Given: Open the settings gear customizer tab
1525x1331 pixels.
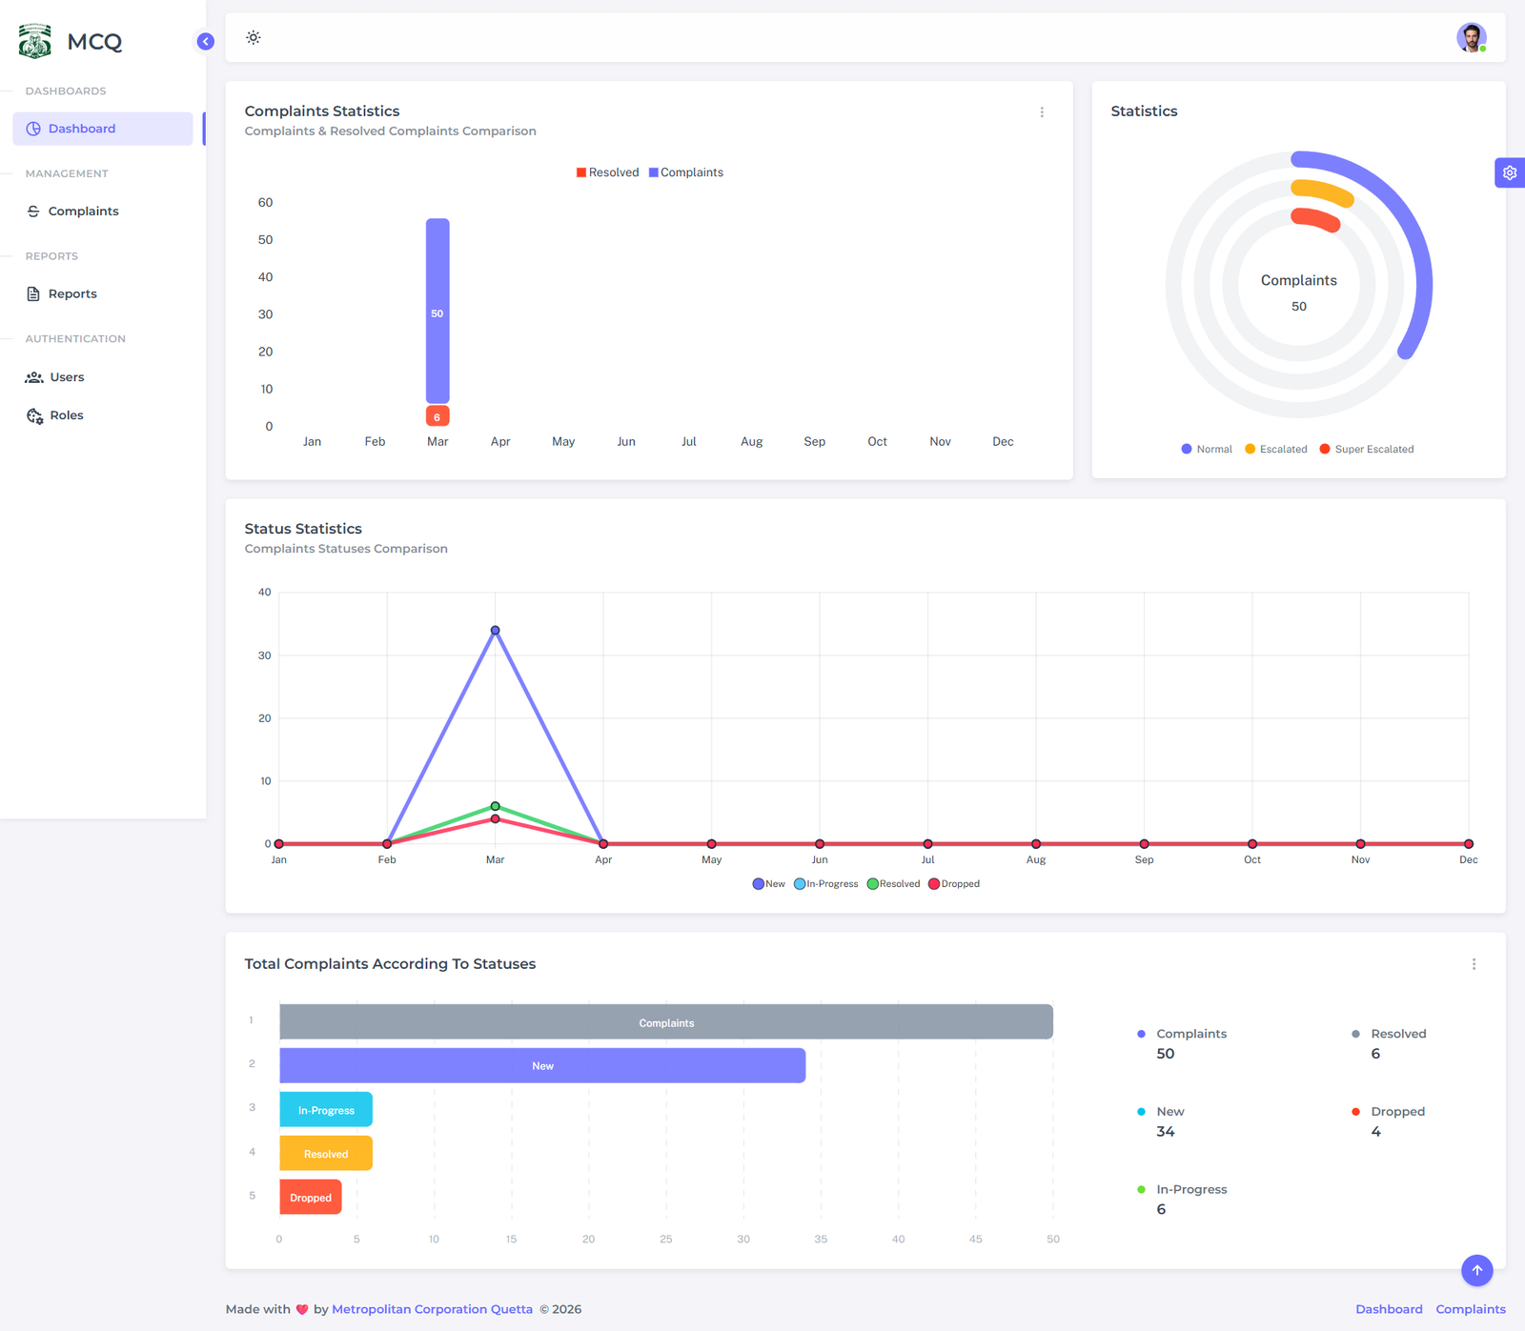Looking at the screenshot, I should [1509, 172].
